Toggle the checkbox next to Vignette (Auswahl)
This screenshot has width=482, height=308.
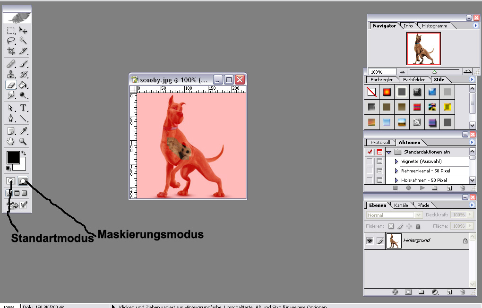tap(370, 162)
